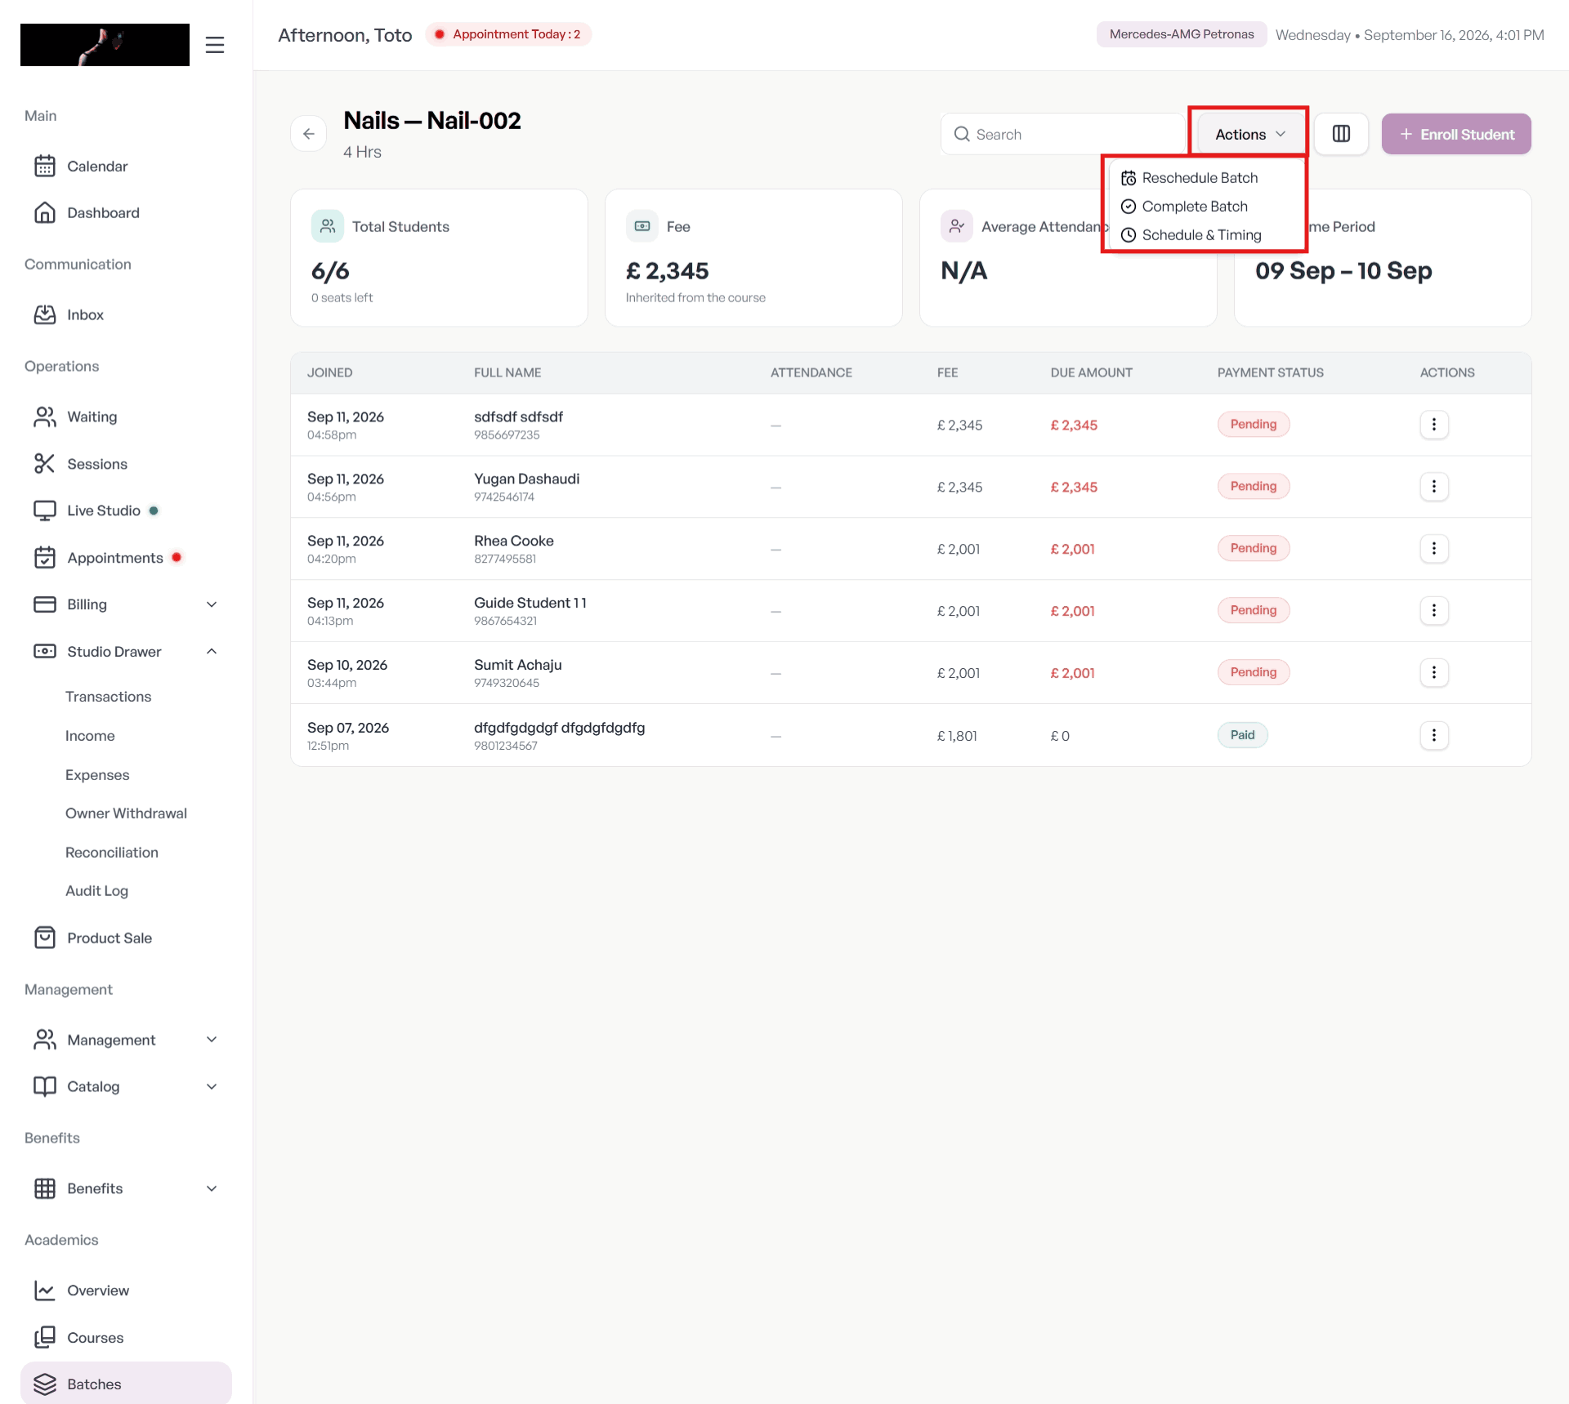This screenshot has width=1569, height=1404.
Task: Click the Paid status badge
Action: pos(1242,735)
